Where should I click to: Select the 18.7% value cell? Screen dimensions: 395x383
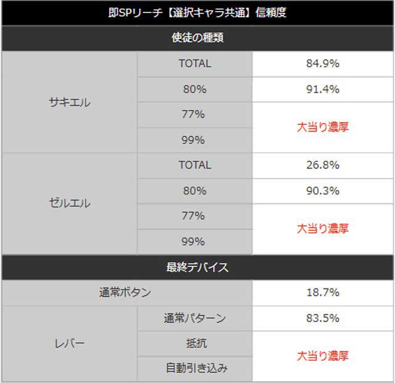[323, 293]
